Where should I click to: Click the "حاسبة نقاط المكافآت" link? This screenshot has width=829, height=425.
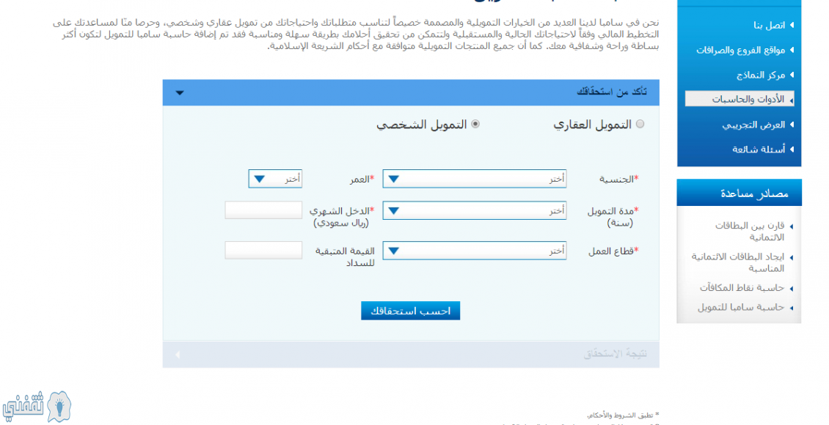pyautogui.click(x=742, y=288)
